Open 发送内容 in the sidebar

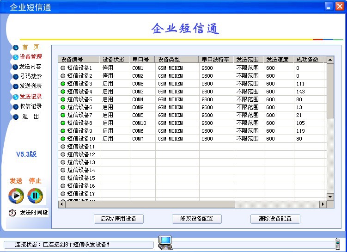[30, 67]
